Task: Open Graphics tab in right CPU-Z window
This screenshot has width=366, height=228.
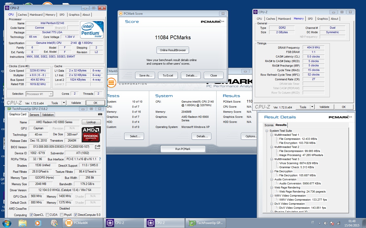Action: click(x=322, y=19)
